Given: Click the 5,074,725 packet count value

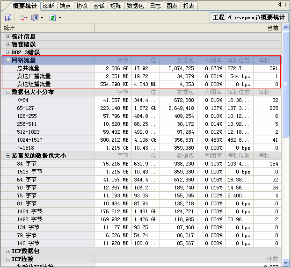Looking at the screenshot, I should point(181,68).
